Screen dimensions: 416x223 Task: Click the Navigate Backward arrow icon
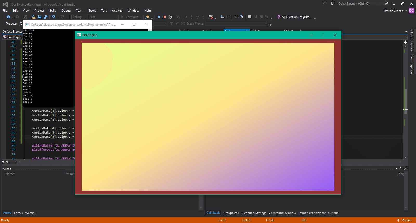click(x=8, y=17)
